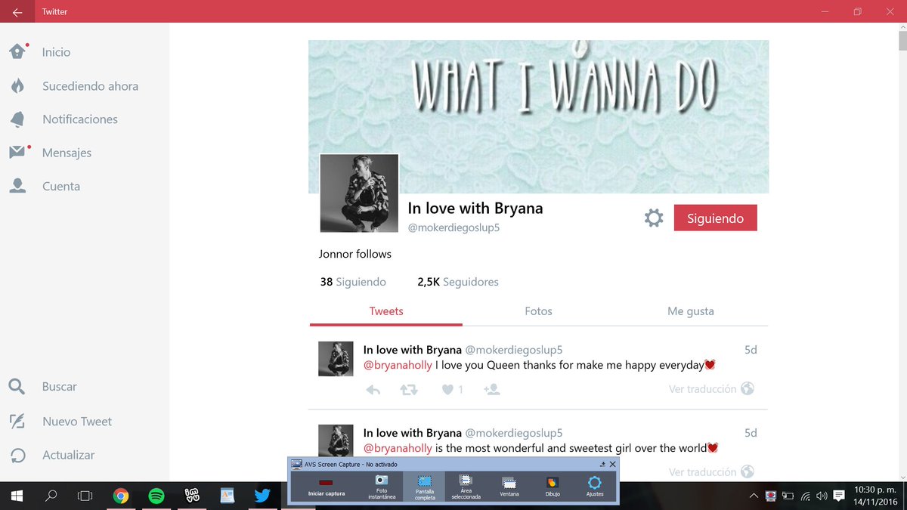View 38 Siguiendo list

pyautogui.click(x=353, y=282)
